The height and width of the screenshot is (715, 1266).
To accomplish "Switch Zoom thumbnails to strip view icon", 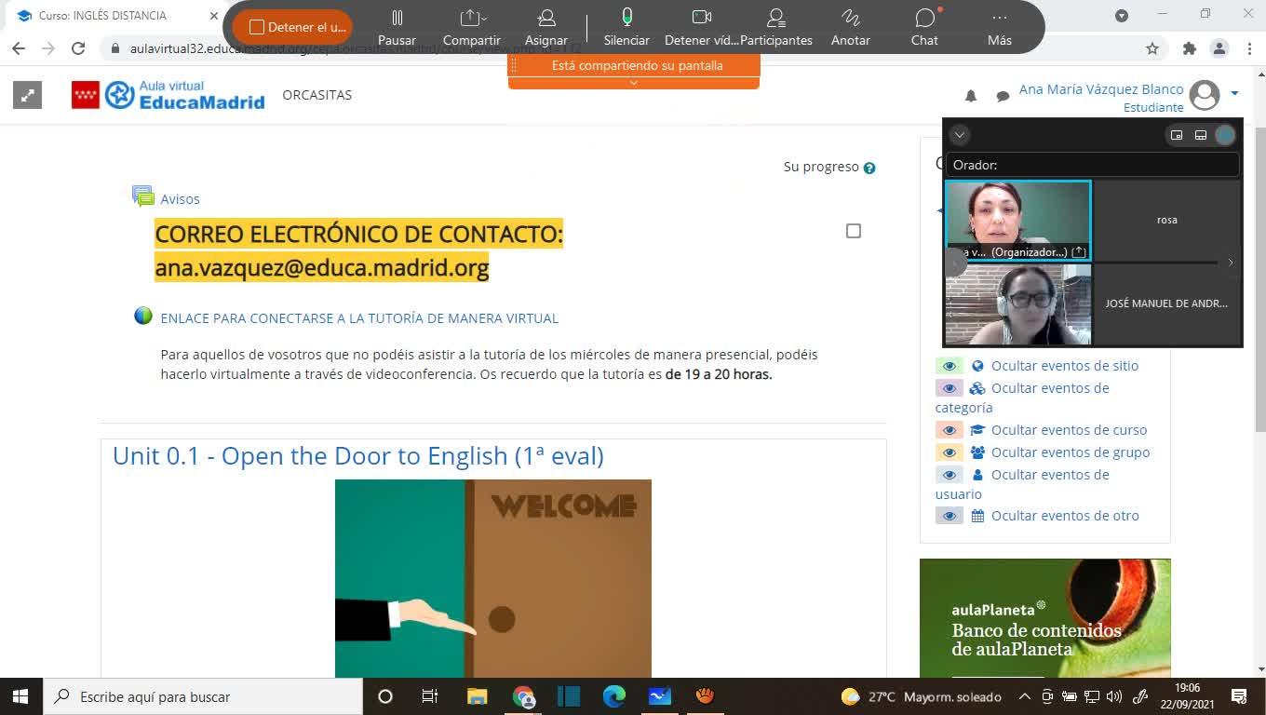I will coord(1201,135).
